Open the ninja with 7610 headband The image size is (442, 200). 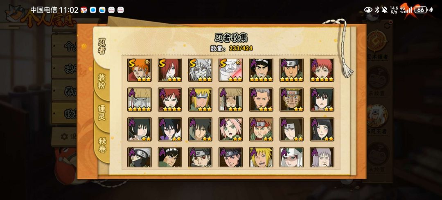[x=291, y=100]
